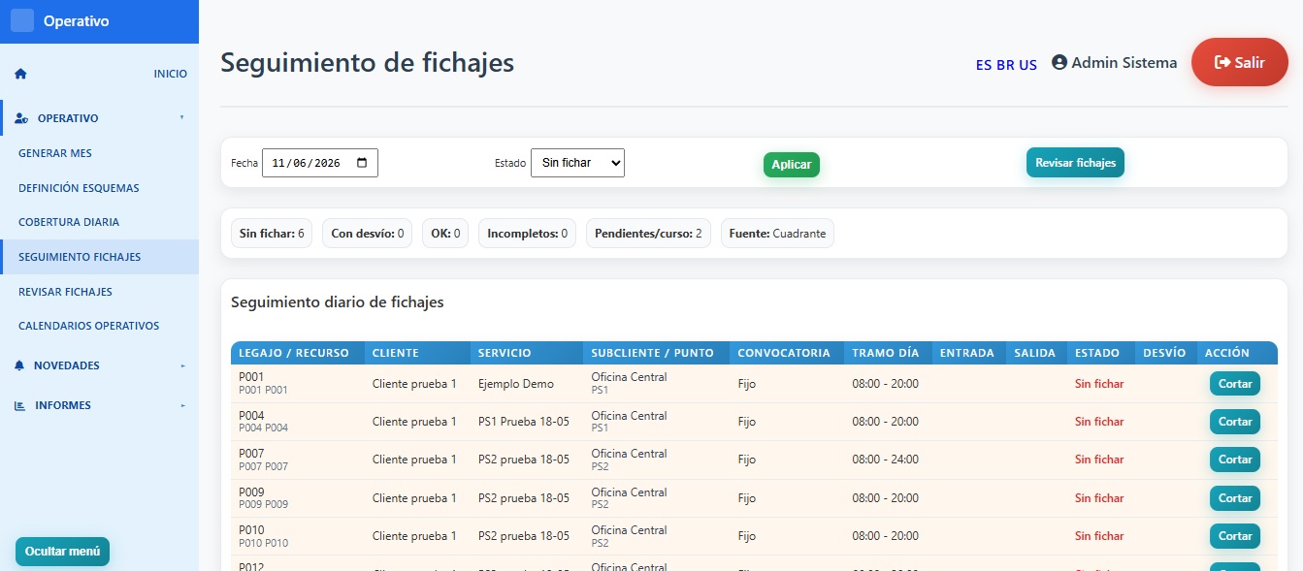Click the Ocultar menú button
Image resolution: width=1303 pixels, height=571 pixels.
[x=62, y=551]
